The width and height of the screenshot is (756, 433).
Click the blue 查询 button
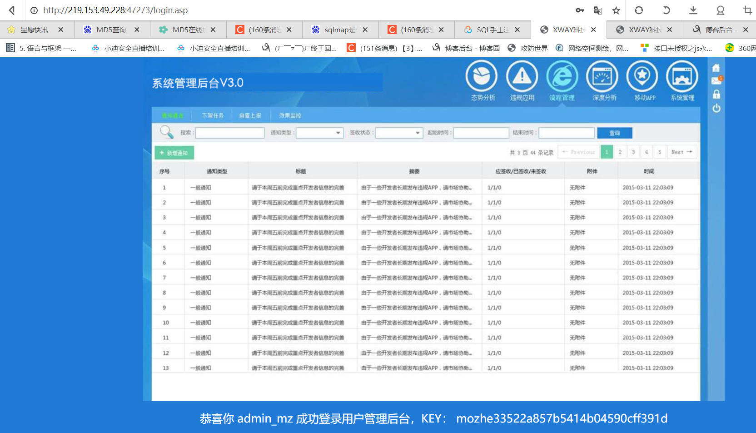coord(615,133)
